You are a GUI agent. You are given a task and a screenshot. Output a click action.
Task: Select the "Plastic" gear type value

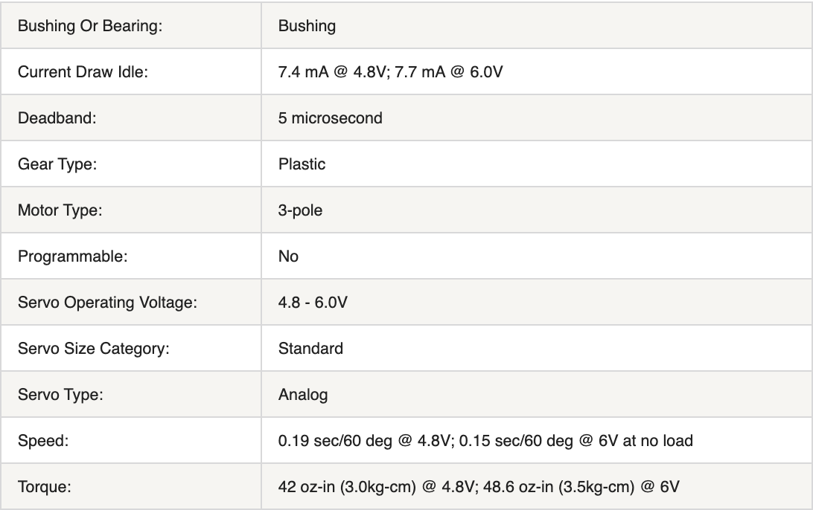(x=302, y=164)
